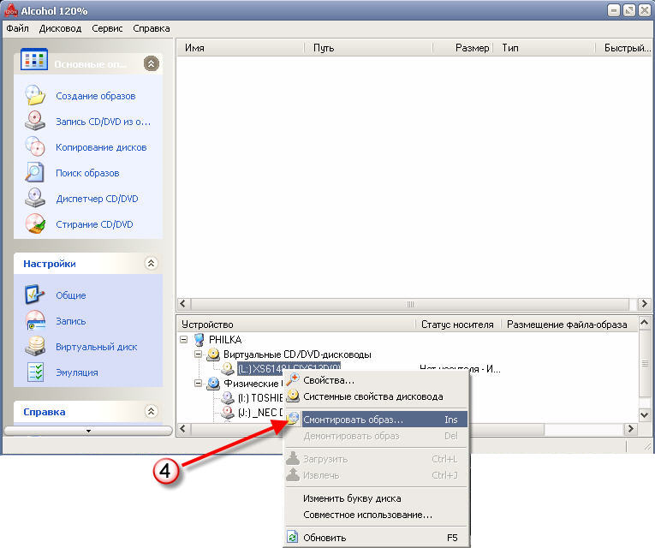Open the Справка menu in menu bar
The width and height of the screenshot is (655, 548).
tap(152, 28)
